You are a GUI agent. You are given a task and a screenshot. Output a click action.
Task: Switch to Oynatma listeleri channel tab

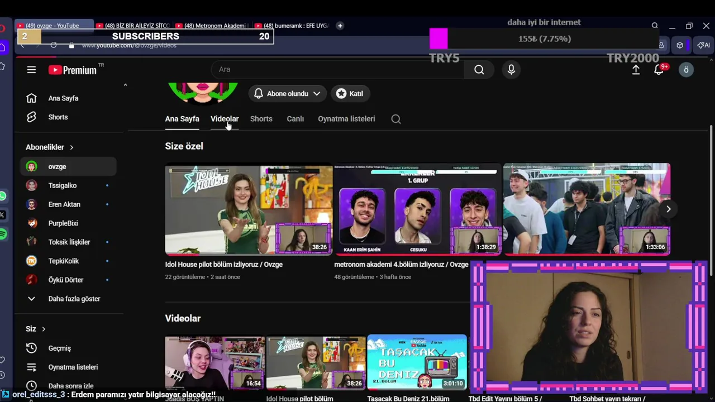[x=346, y=119]
